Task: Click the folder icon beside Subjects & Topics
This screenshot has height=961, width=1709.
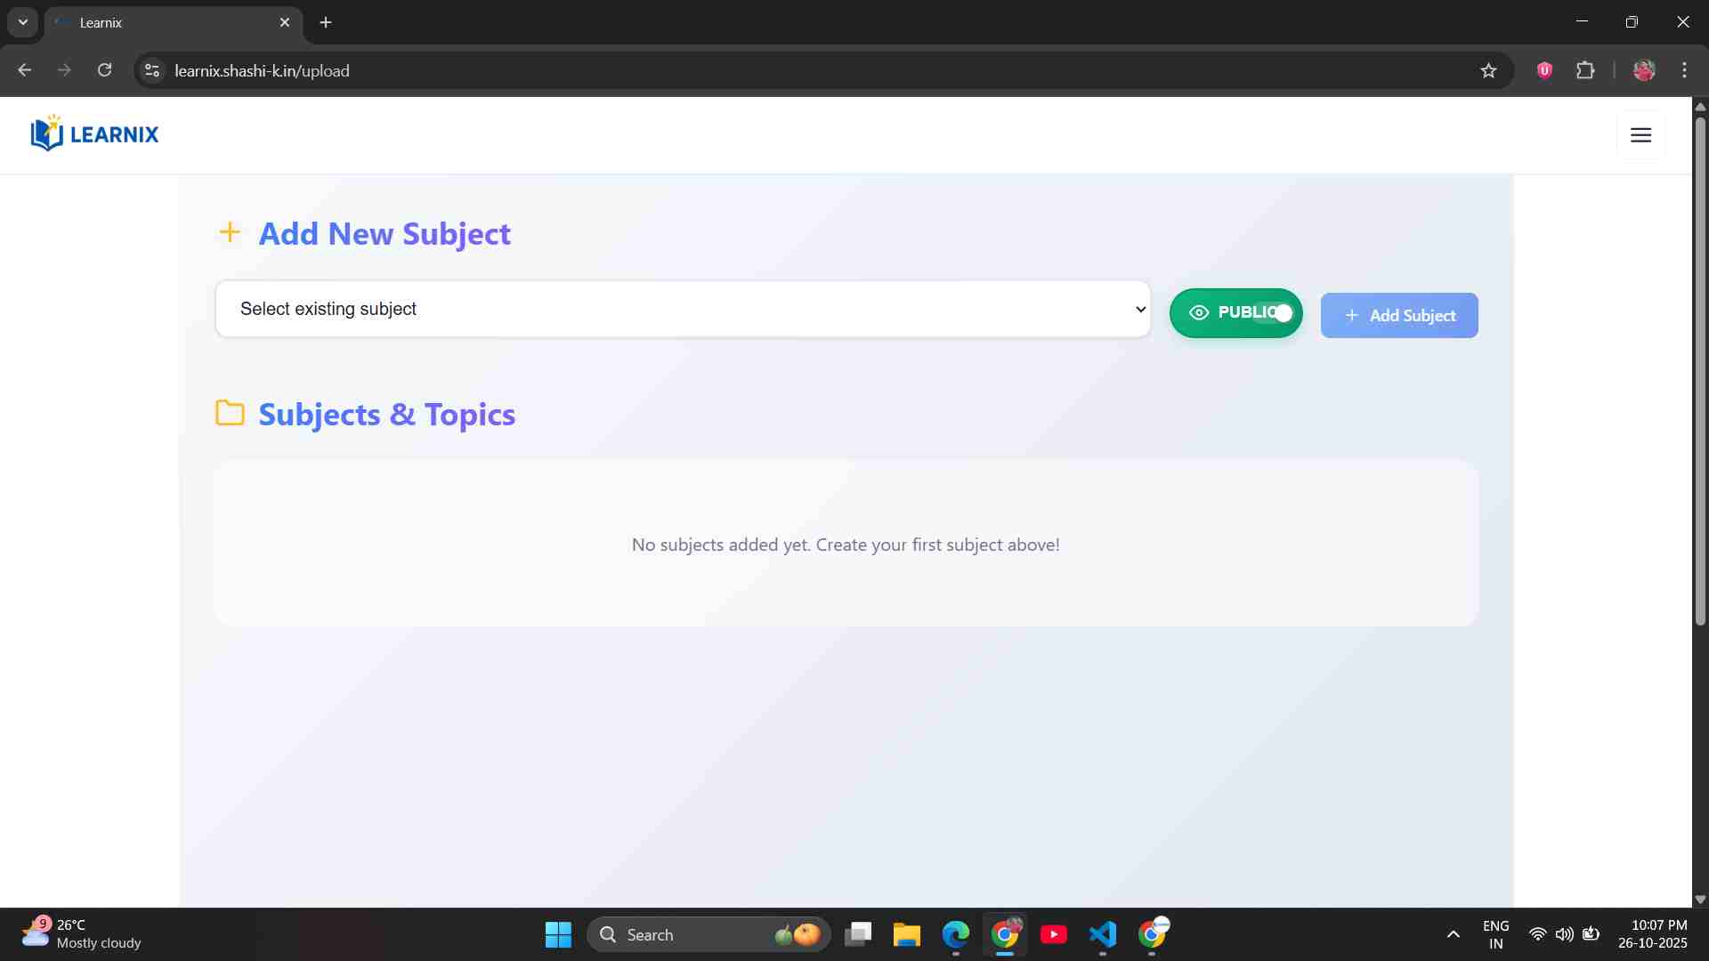Action: coord(229,413)
